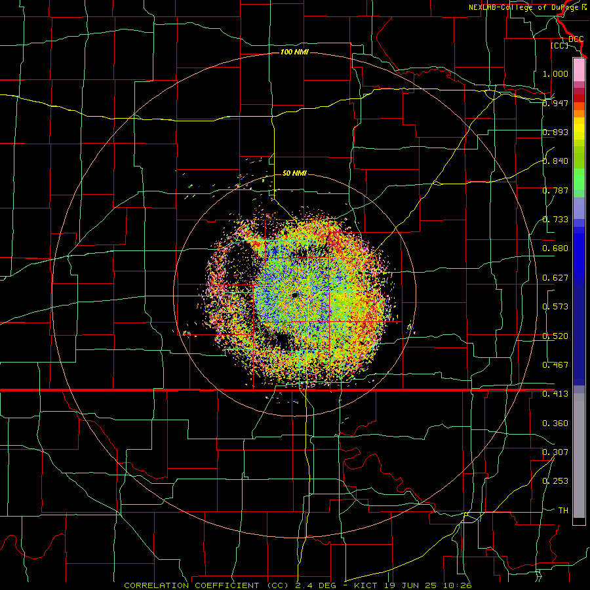The image size is (590, 590).
Task: Click the 0.840 scale value
Action: pos(555,161)
